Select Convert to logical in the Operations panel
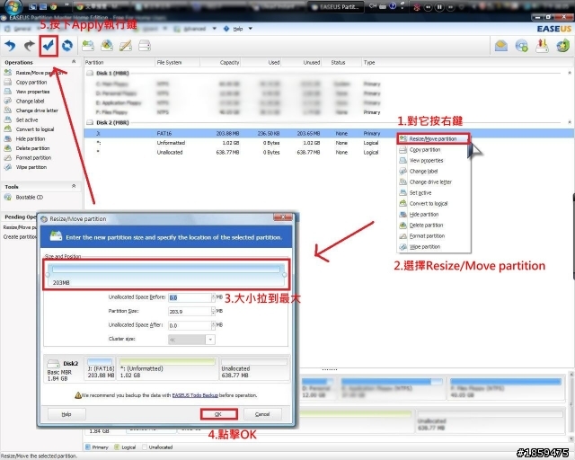The image size is (575, 460). click(x=35, y=129)
